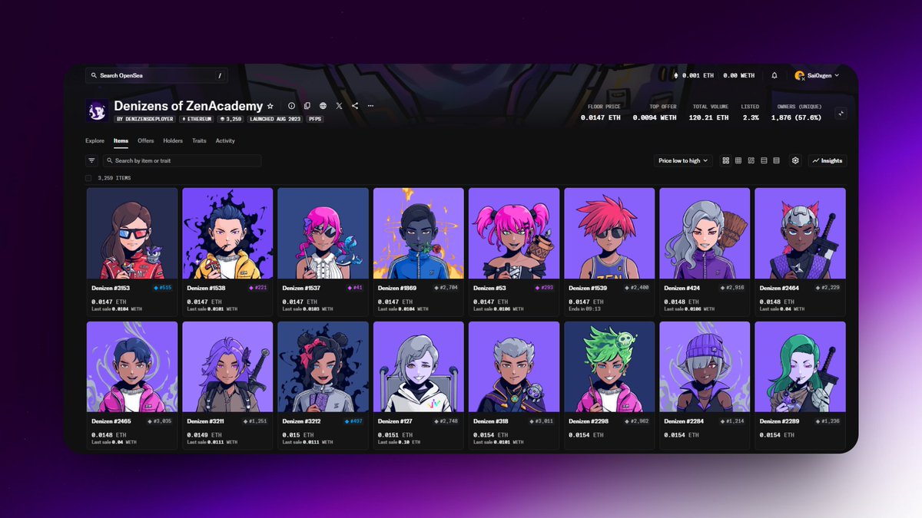This screenshot has height=518, width=922.
Task: Click the Search by item or trait field
Action: click(182, 160)
